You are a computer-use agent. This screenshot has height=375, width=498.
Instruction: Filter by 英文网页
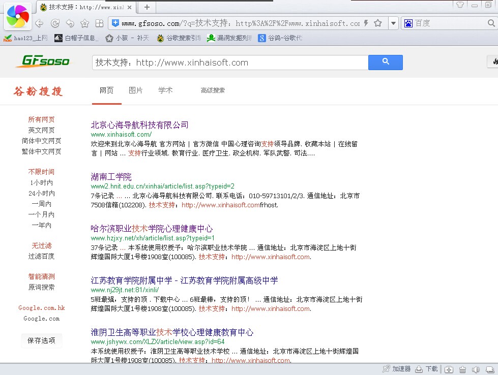point(41,130)
